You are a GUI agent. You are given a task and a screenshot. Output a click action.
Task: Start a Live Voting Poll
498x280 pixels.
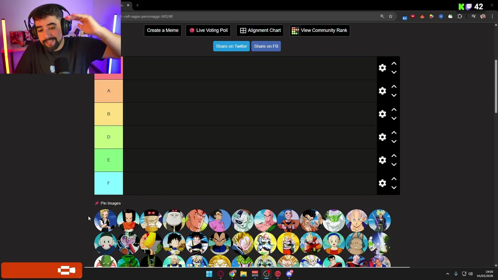point(208,30)
